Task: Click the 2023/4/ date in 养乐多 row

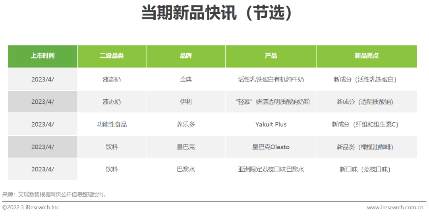Action: coord(43,124)
